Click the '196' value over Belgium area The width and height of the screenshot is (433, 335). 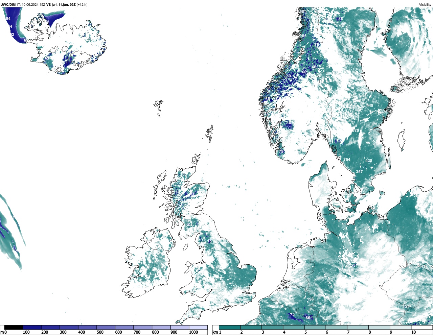coord(310,299)
